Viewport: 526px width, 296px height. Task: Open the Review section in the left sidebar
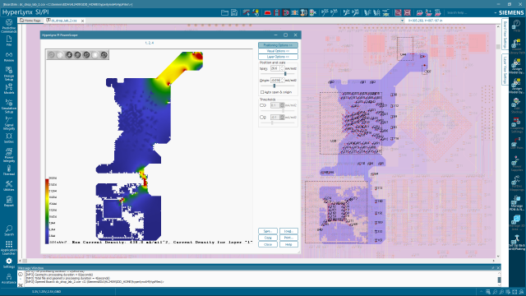pos(9,57)
